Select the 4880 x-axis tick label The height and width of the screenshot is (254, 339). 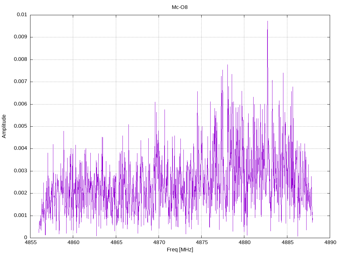pos(244,242)
